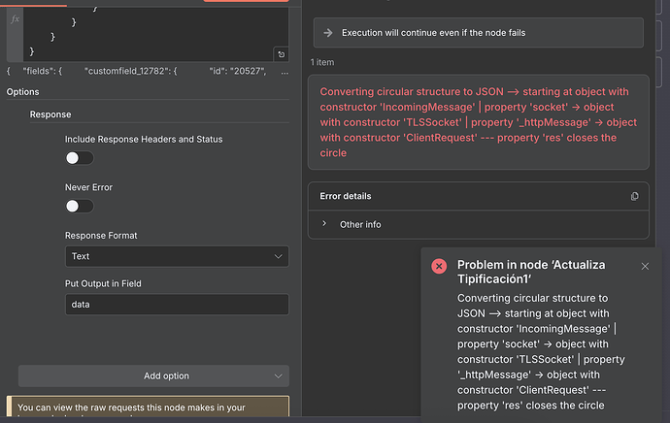This screenshot has height=423, width=670.
Task: Click the Put Output in Field input
Action: coord(176,304)
